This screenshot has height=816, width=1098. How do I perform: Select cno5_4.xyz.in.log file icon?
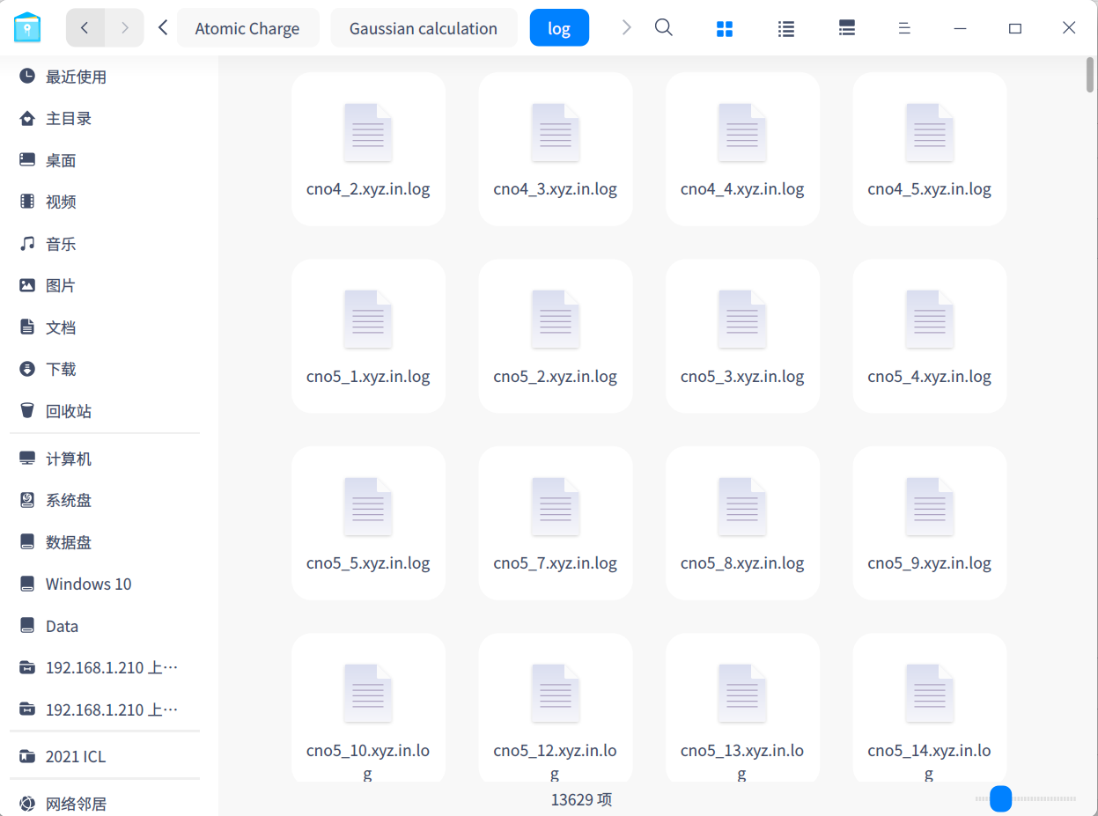tap(930, 320)
